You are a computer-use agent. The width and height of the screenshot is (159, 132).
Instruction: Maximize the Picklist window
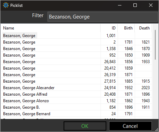click(135, 5)
